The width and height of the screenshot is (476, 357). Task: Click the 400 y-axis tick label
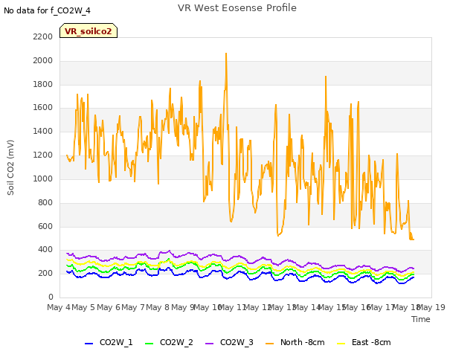click(45, 250)
